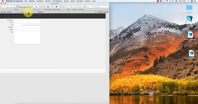Open the Finestra menu
Viewport: 198px width, 104px height.
point(88,1)
